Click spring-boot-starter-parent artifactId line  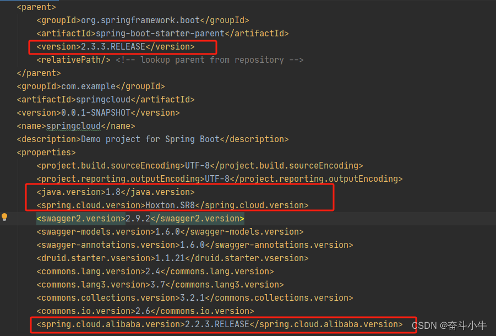point(162,34)
